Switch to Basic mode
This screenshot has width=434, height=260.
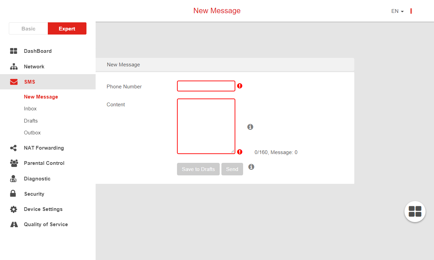tap(28, 28)
